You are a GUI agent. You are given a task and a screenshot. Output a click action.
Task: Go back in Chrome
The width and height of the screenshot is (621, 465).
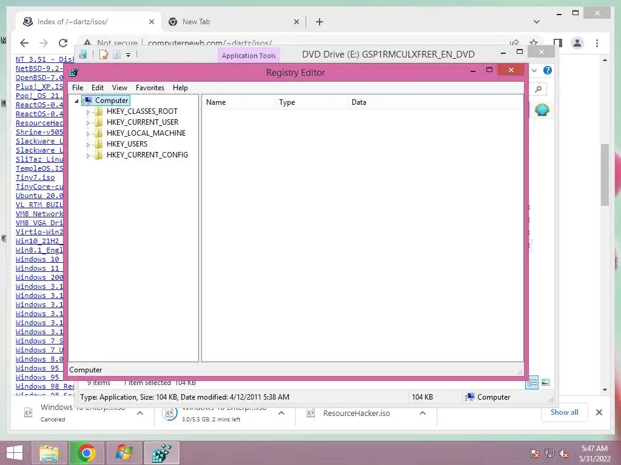24,43
